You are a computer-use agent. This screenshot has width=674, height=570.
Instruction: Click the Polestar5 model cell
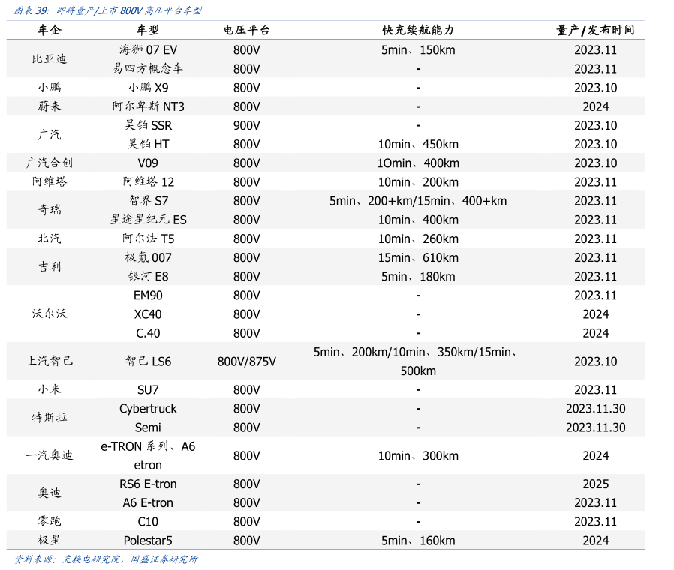[148, 540]
